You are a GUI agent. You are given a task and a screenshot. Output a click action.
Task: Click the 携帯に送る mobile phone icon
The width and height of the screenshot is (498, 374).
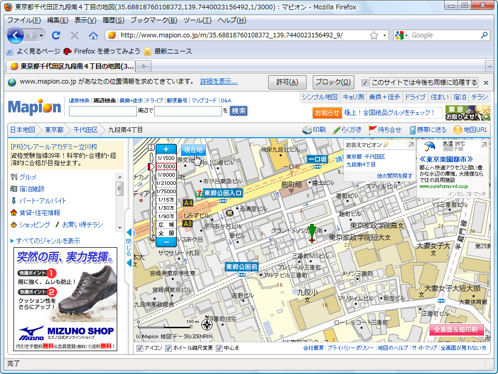(x=413, y=130)
